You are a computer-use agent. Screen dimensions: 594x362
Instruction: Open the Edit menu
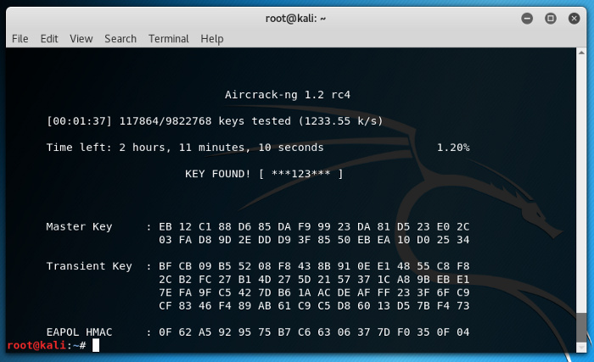coord(49,38)
